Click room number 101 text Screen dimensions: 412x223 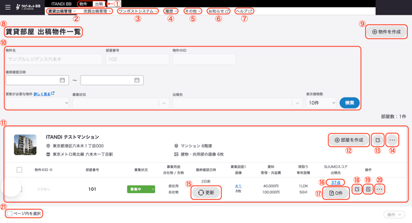pyautogui.click(x=92, y=189)
